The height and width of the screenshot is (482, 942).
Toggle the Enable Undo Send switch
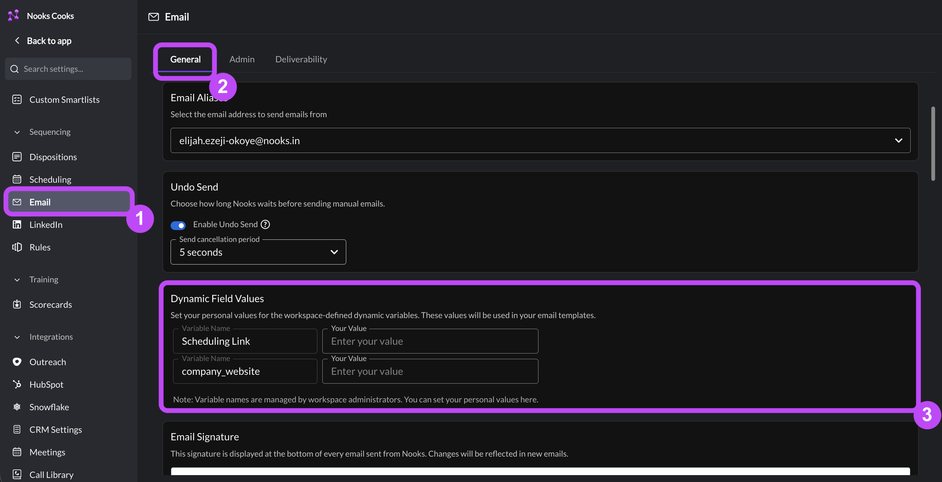(178, 225)
